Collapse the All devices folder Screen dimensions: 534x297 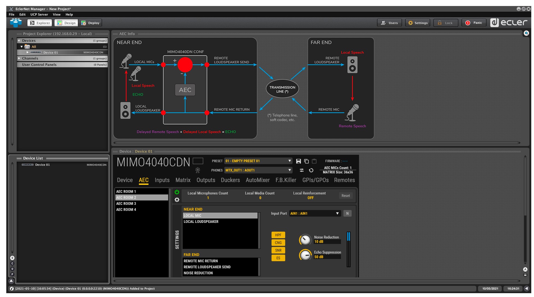pyautogui.click(x=22, y=47)
